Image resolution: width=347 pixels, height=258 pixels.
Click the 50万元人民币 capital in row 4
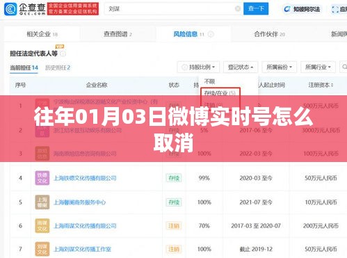[321, 178]
